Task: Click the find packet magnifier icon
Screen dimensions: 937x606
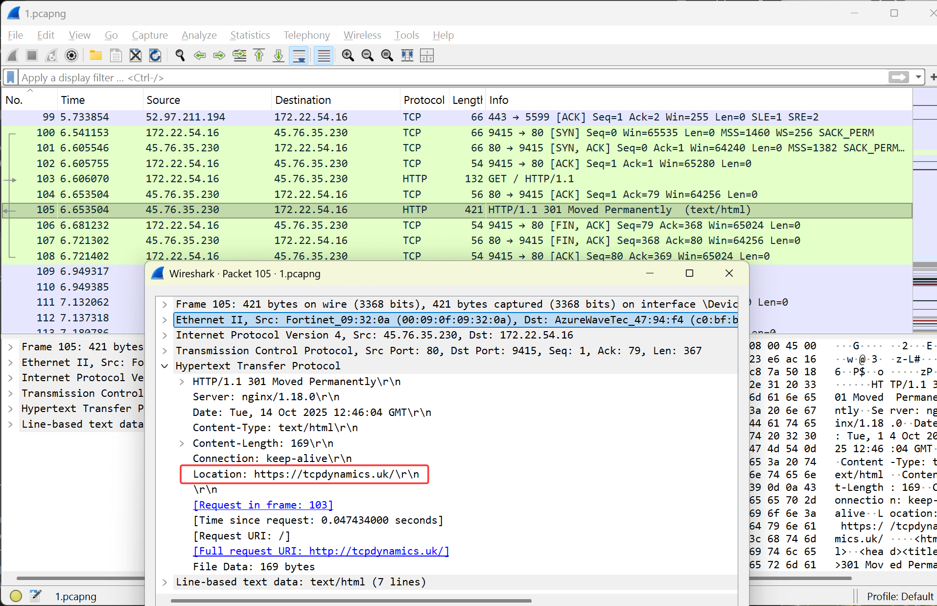Action: 180,56
